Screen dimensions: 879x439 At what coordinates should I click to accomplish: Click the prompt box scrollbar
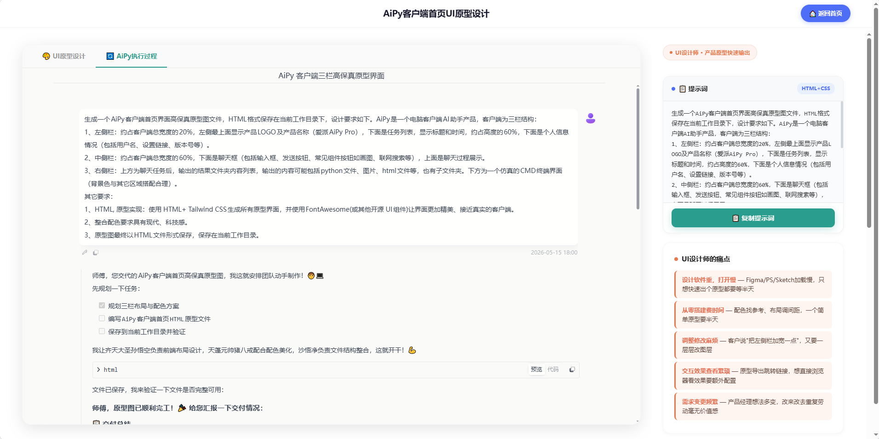click(x=842, y=125)
